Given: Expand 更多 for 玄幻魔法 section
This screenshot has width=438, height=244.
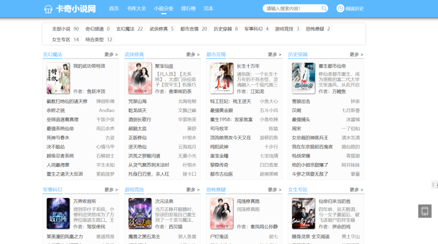Looking at the screenshot, I should (x=111, y=55).
